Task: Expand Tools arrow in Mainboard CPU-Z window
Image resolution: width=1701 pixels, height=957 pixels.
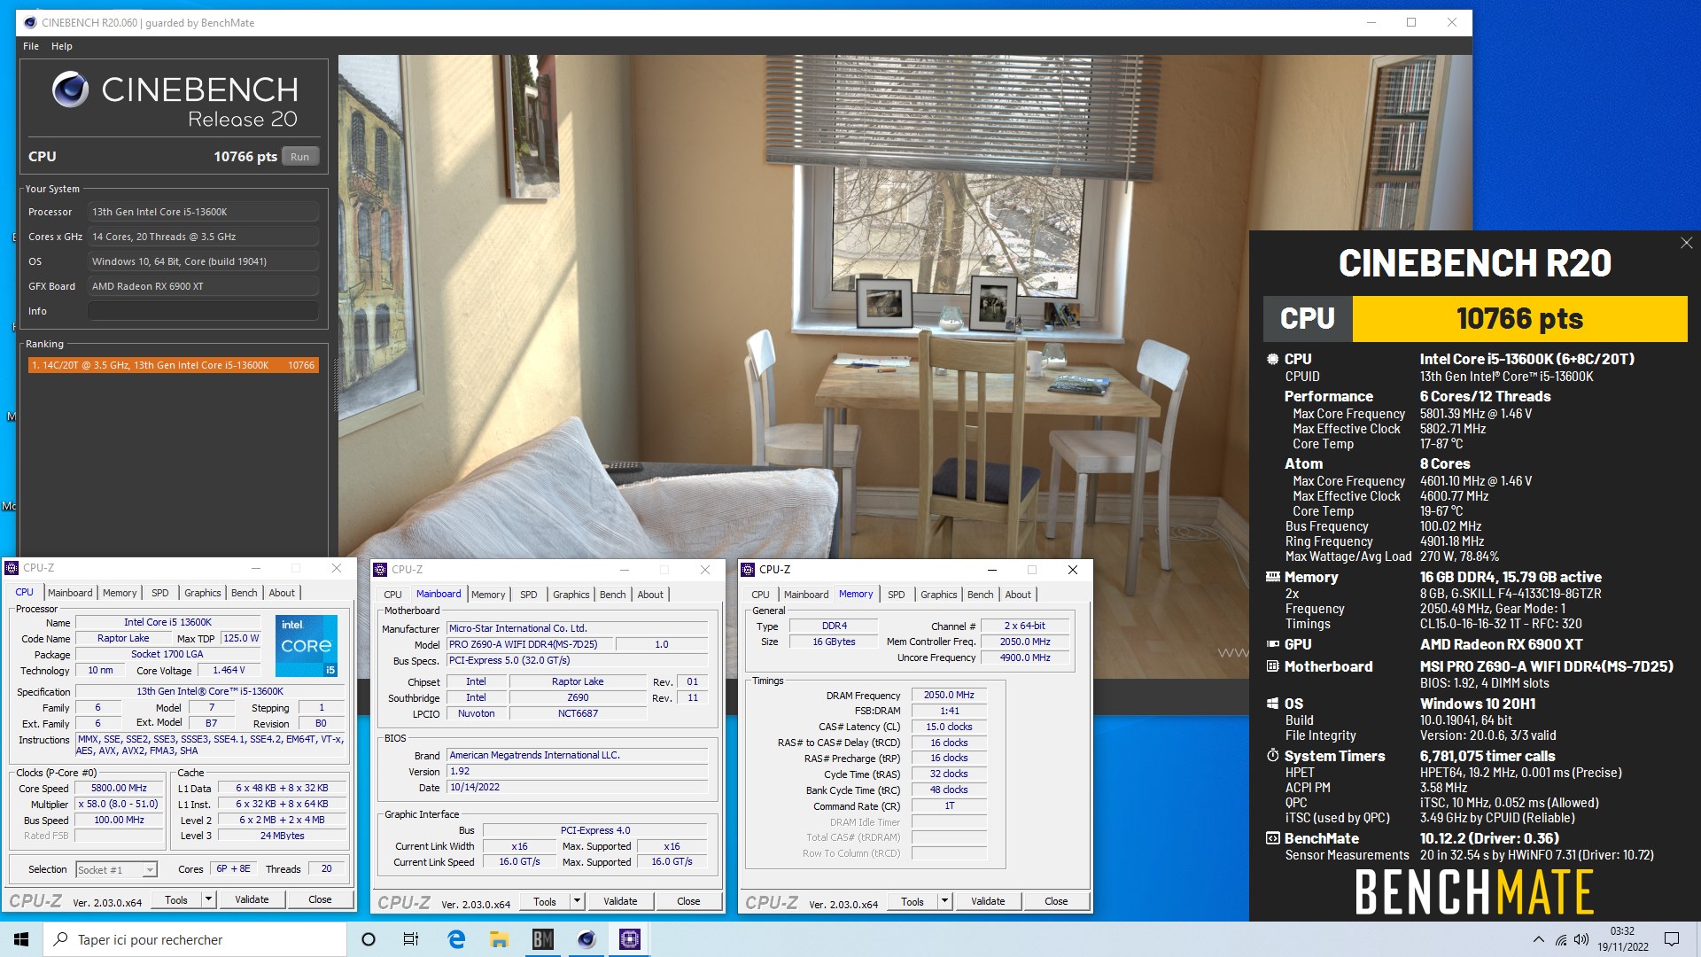Action: point(578,901)
